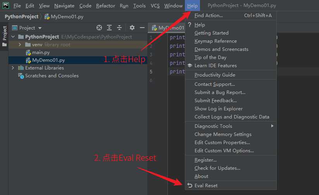Click the Eval Reset undo-arrow icon

[190, 185]
